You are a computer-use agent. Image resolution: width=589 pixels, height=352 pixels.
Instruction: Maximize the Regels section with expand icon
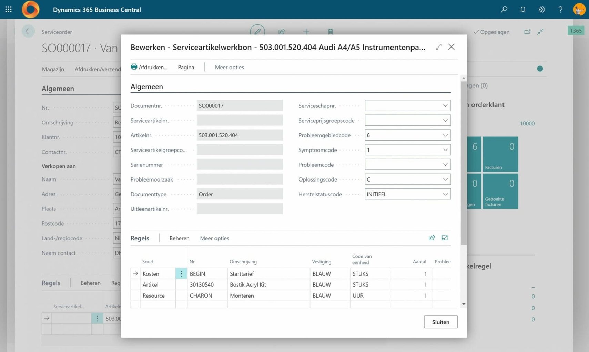445,238
